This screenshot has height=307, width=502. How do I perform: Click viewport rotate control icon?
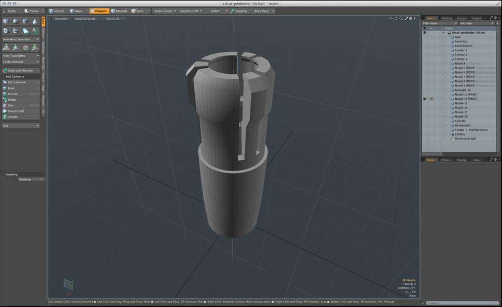[x=396, y=19]
